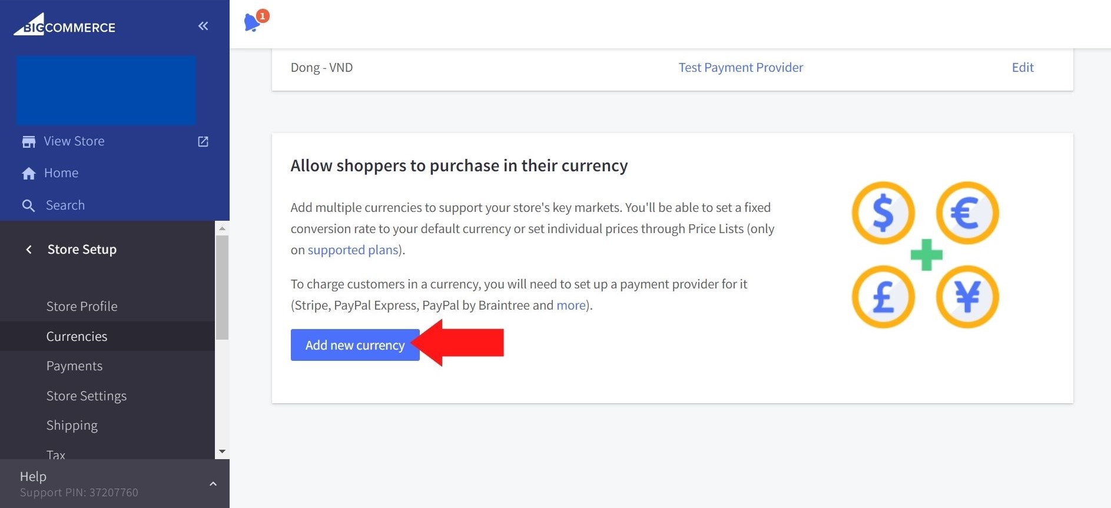Click the notification bell icon
Viewport: 1111px width, 508px height.
253,22
